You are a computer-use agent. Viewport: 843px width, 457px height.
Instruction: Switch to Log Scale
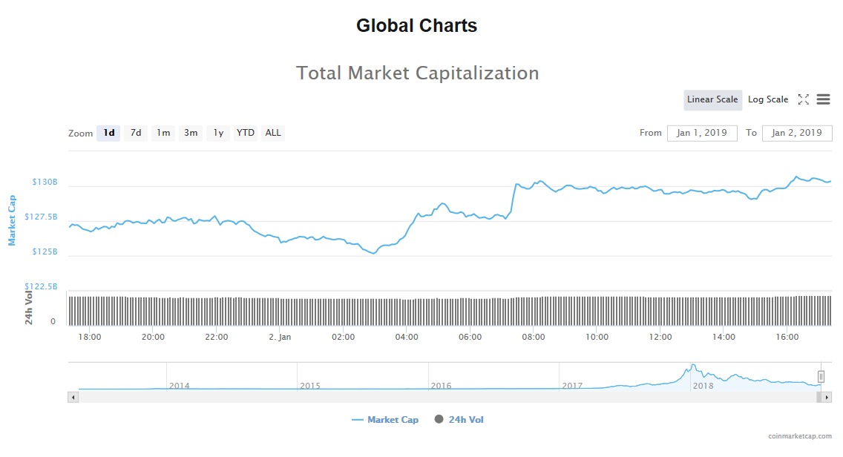coord(768,100)
